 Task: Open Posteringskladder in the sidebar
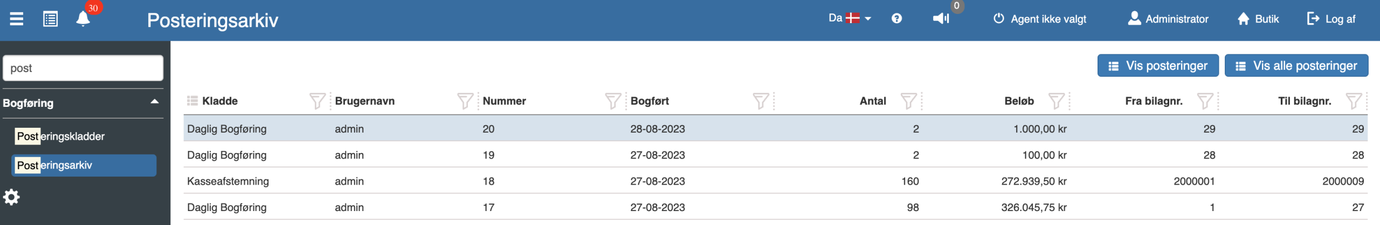(60, 136)
